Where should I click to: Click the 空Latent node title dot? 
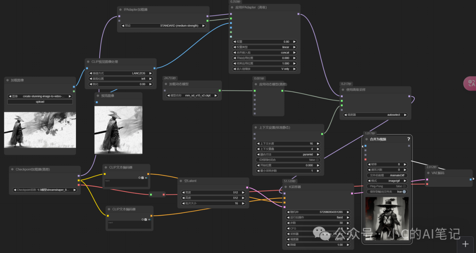pos(181,181)
